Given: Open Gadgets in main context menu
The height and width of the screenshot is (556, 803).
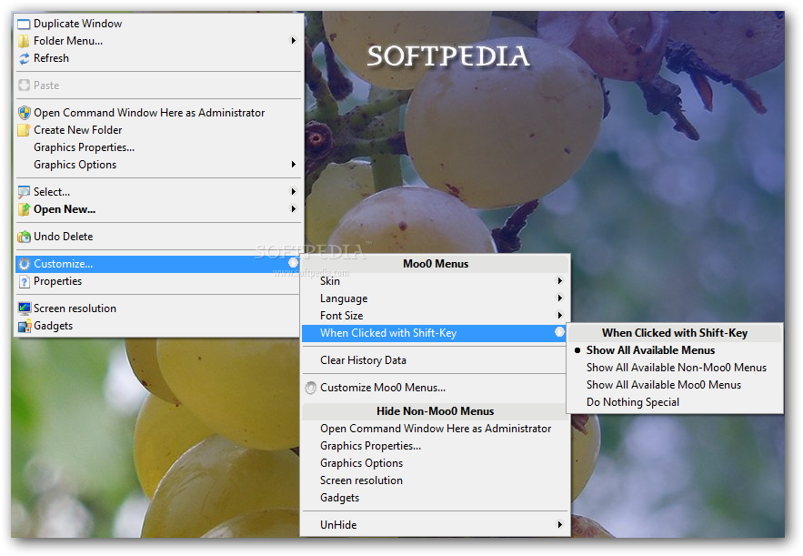Looking at the screenshot, I should 159,326.
